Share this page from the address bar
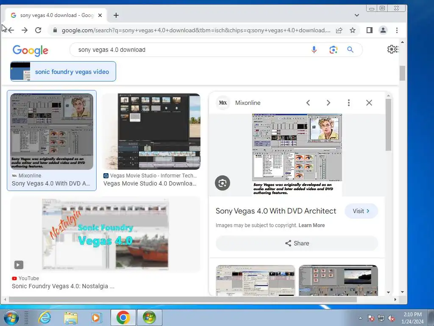 click(x=339, y=30)
